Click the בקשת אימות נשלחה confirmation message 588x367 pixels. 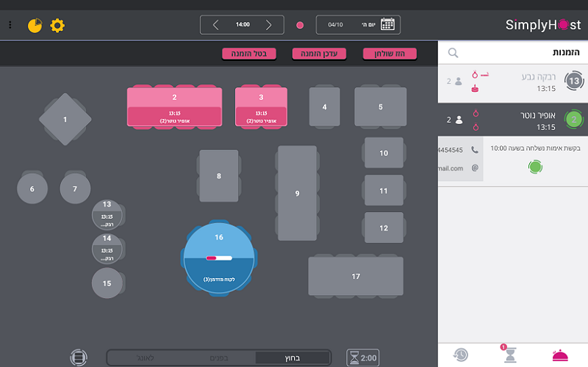535,148
